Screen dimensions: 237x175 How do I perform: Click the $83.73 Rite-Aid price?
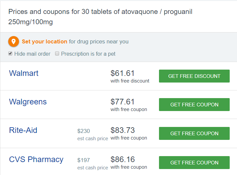(122, 130)
